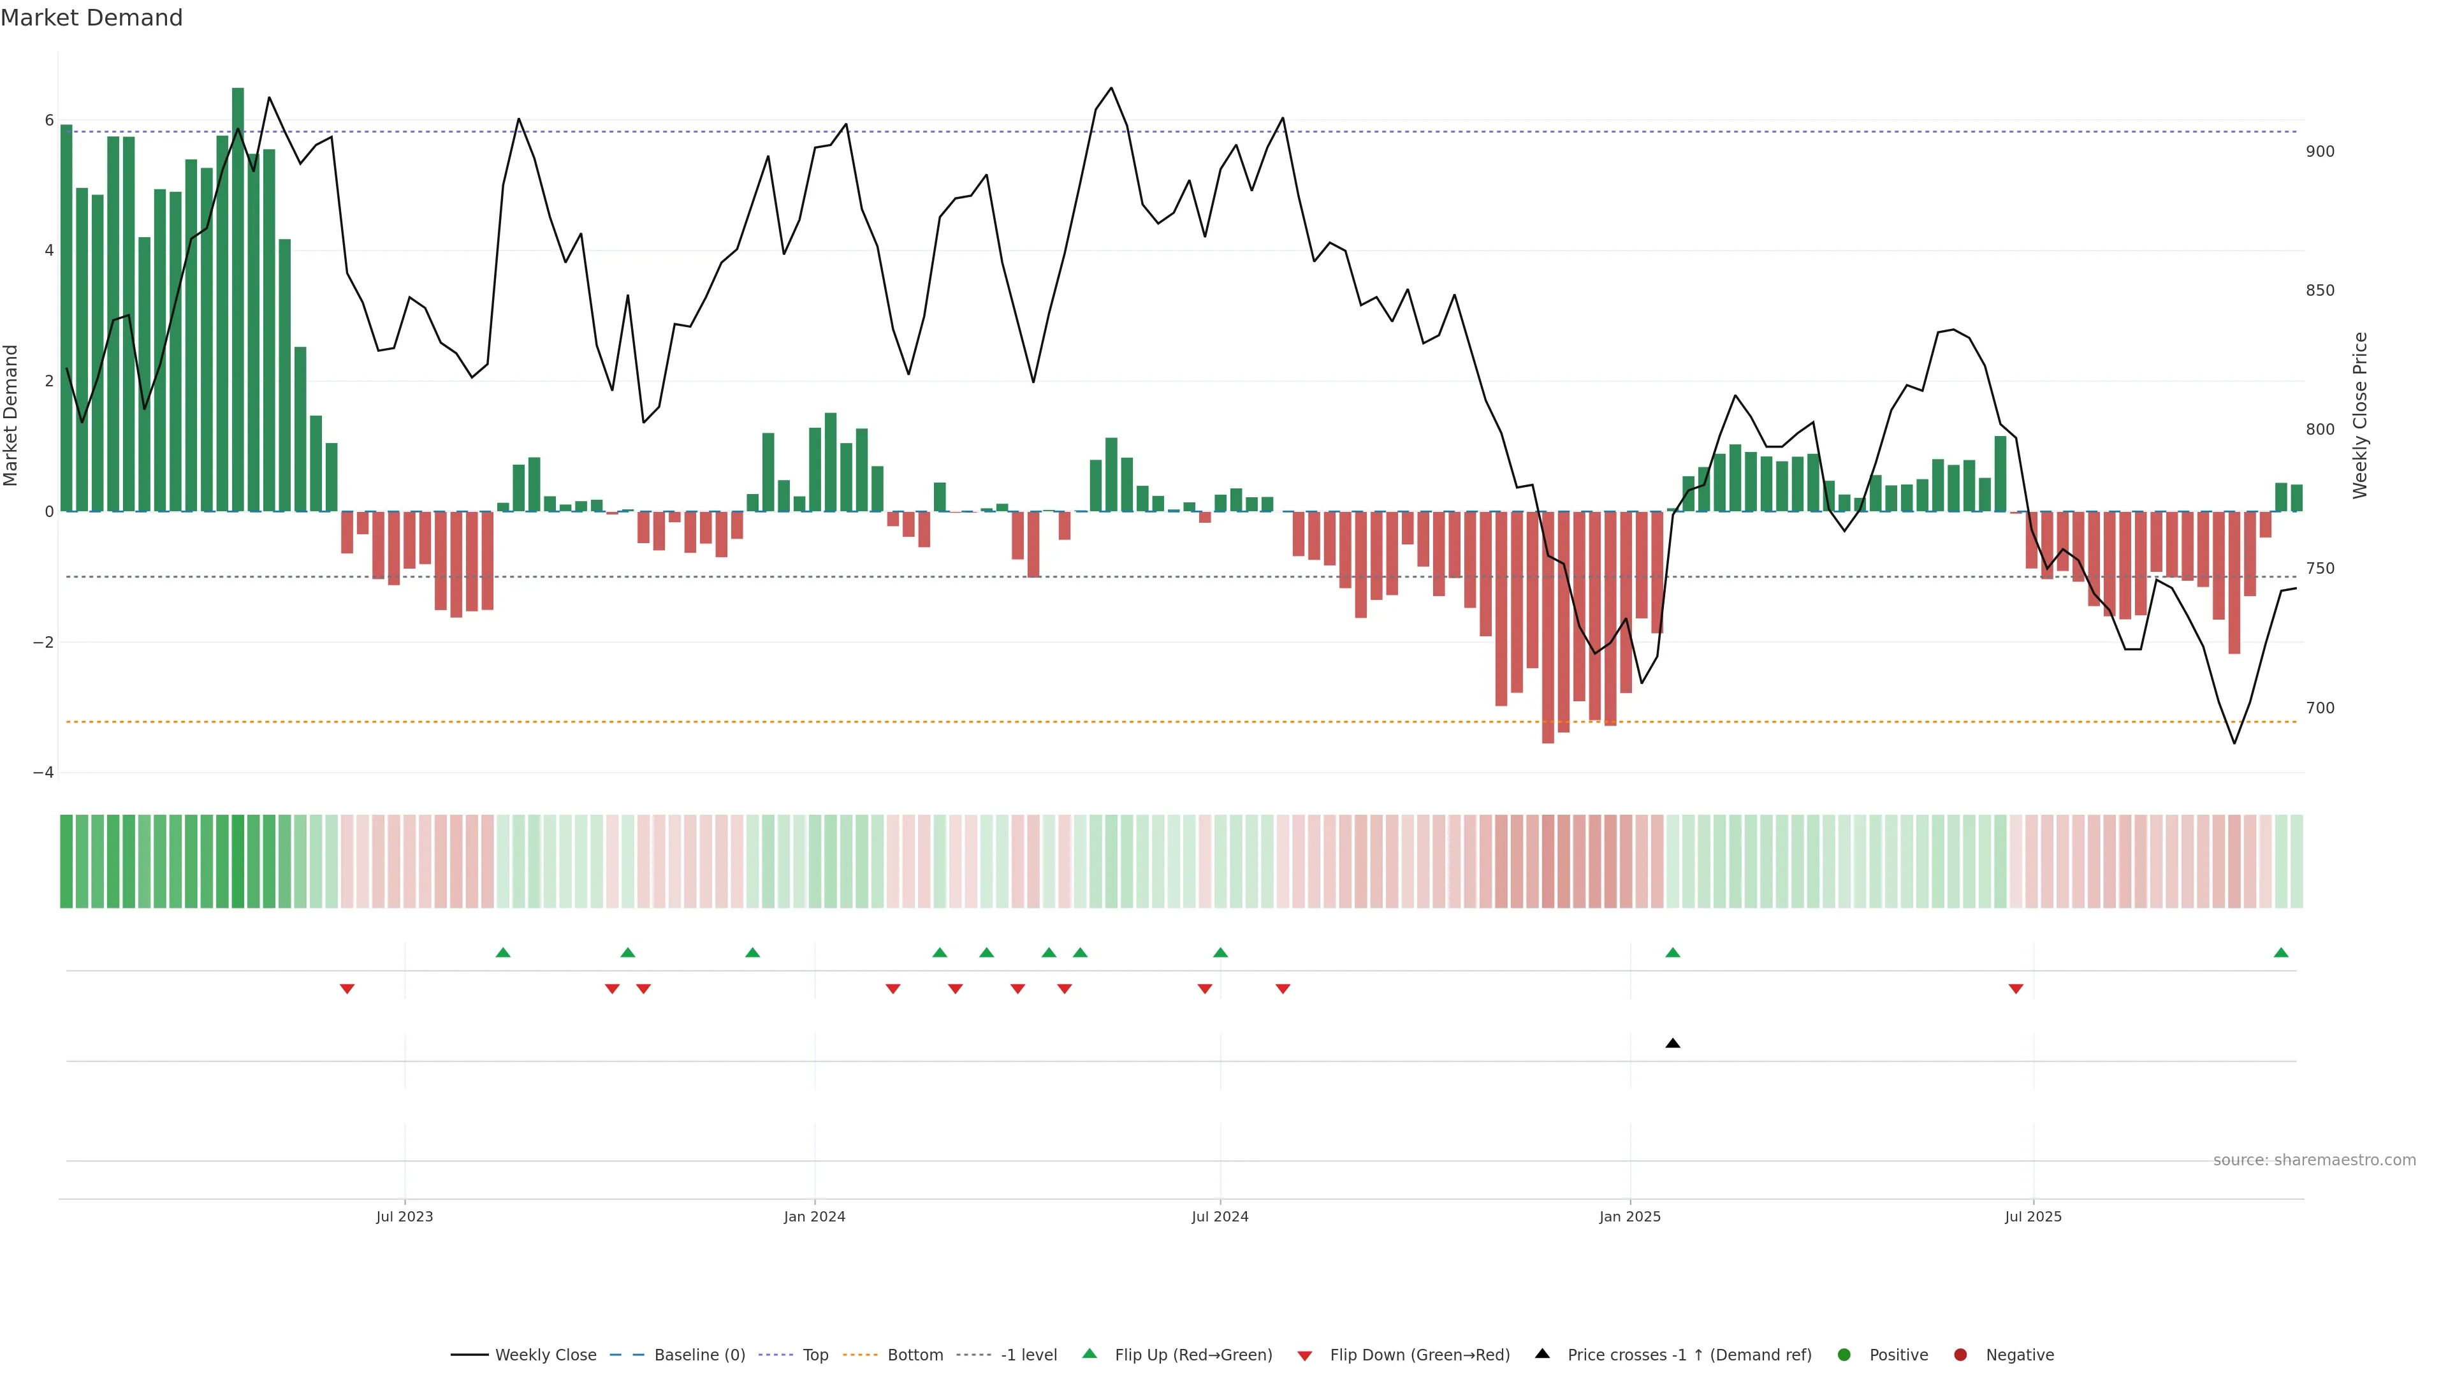Click the Jan 2024 x-axis label
The image size is (2448, 1377).
click(x=815, y=1216)
